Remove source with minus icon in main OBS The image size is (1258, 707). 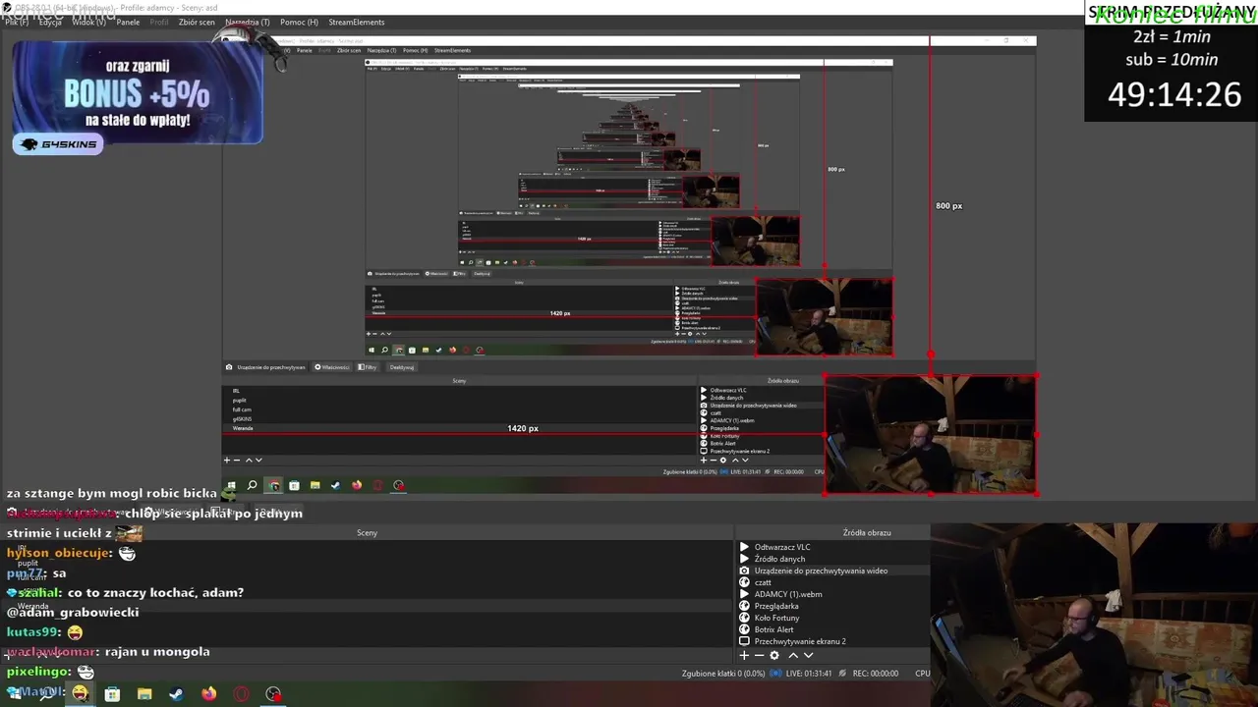759,655
